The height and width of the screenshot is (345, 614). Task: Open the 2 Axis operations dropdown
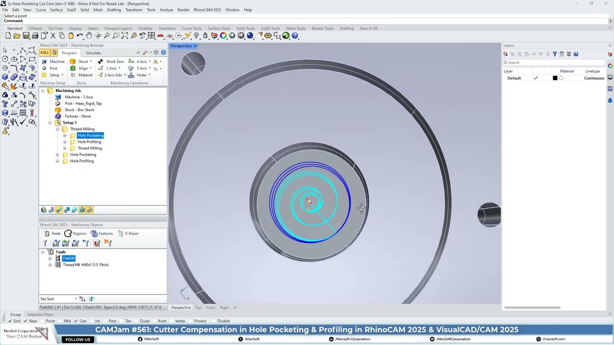[119, 68]
